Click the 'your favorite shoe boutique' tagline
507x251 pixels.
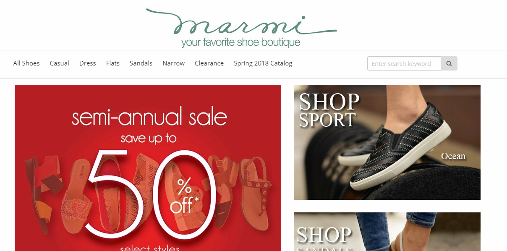241,42
